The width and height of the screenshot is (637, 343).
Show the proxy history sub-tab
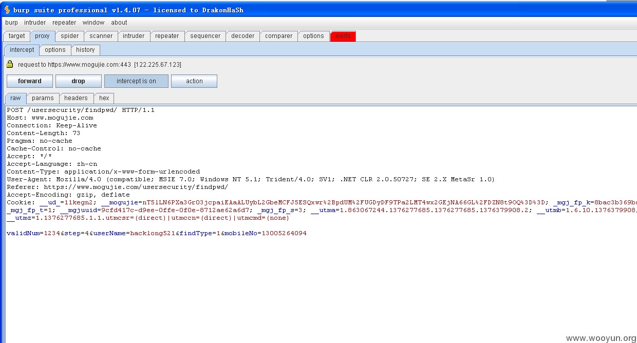click(x=85, y=50)
